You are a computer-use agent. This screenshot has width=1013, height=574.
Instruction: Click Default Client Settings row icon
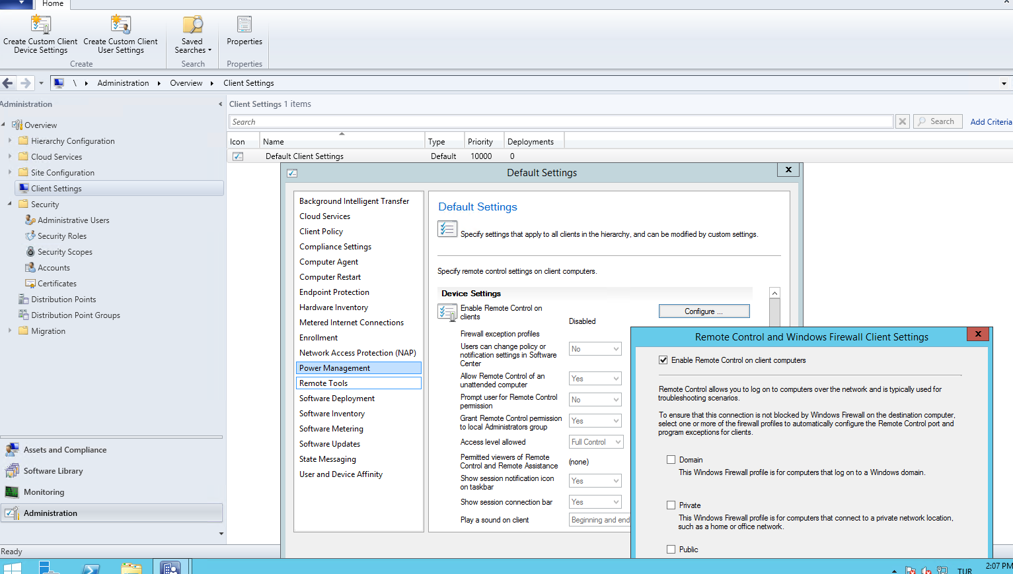pos(238,156)
